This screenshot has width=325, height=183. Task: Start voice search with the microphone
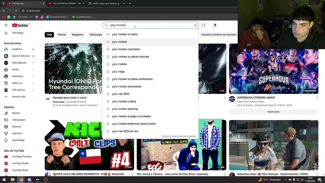[x=215, y=25]
